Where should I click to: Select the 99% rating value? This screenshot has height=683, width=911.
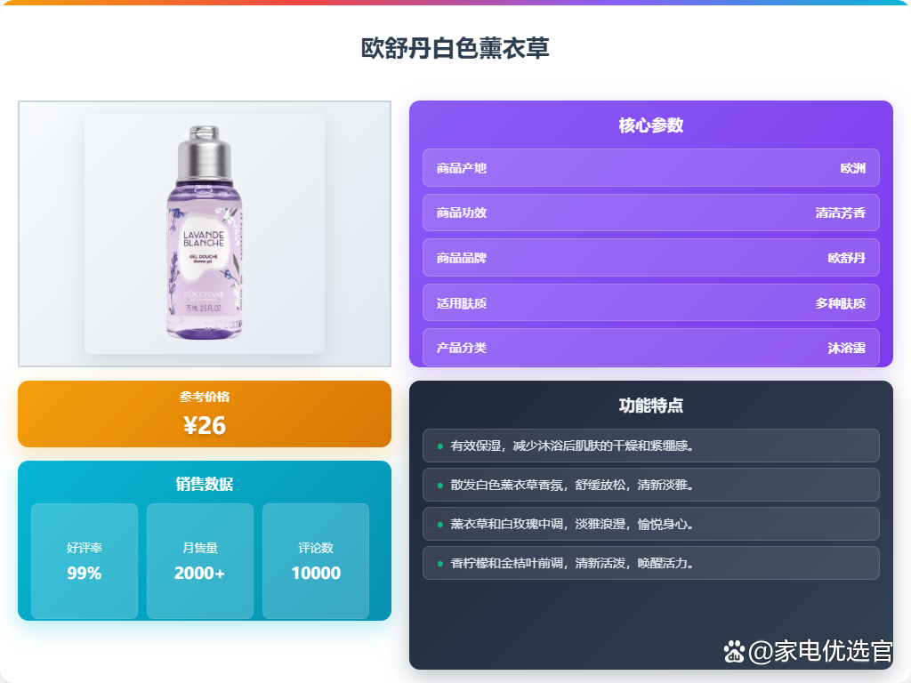85,574
